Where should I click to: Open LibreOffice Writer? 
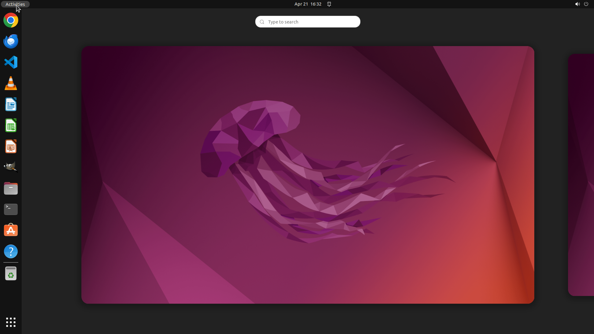11,105
